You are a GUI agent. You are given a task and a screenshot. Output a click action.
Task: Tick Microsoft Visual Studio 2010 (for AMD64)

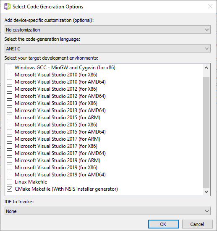tap(9, 82)
